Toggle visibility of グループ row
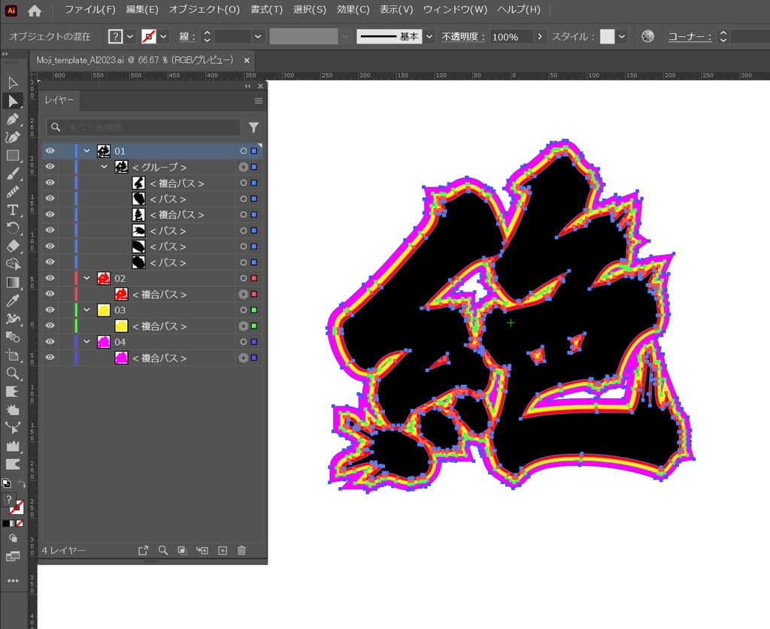770x629 pixels. pos(50,167)
